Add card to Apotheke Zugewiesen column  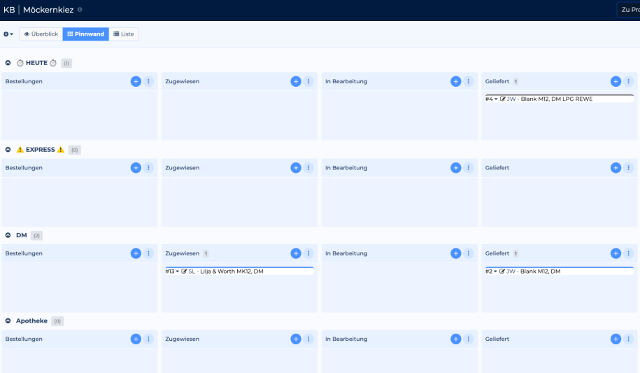(x=296, y=339)
